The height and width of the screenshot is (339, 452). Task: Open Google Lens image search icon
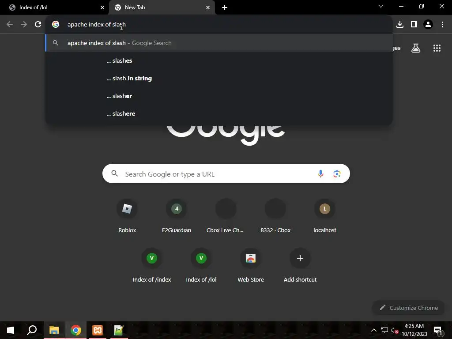click(x=337, y=174)
